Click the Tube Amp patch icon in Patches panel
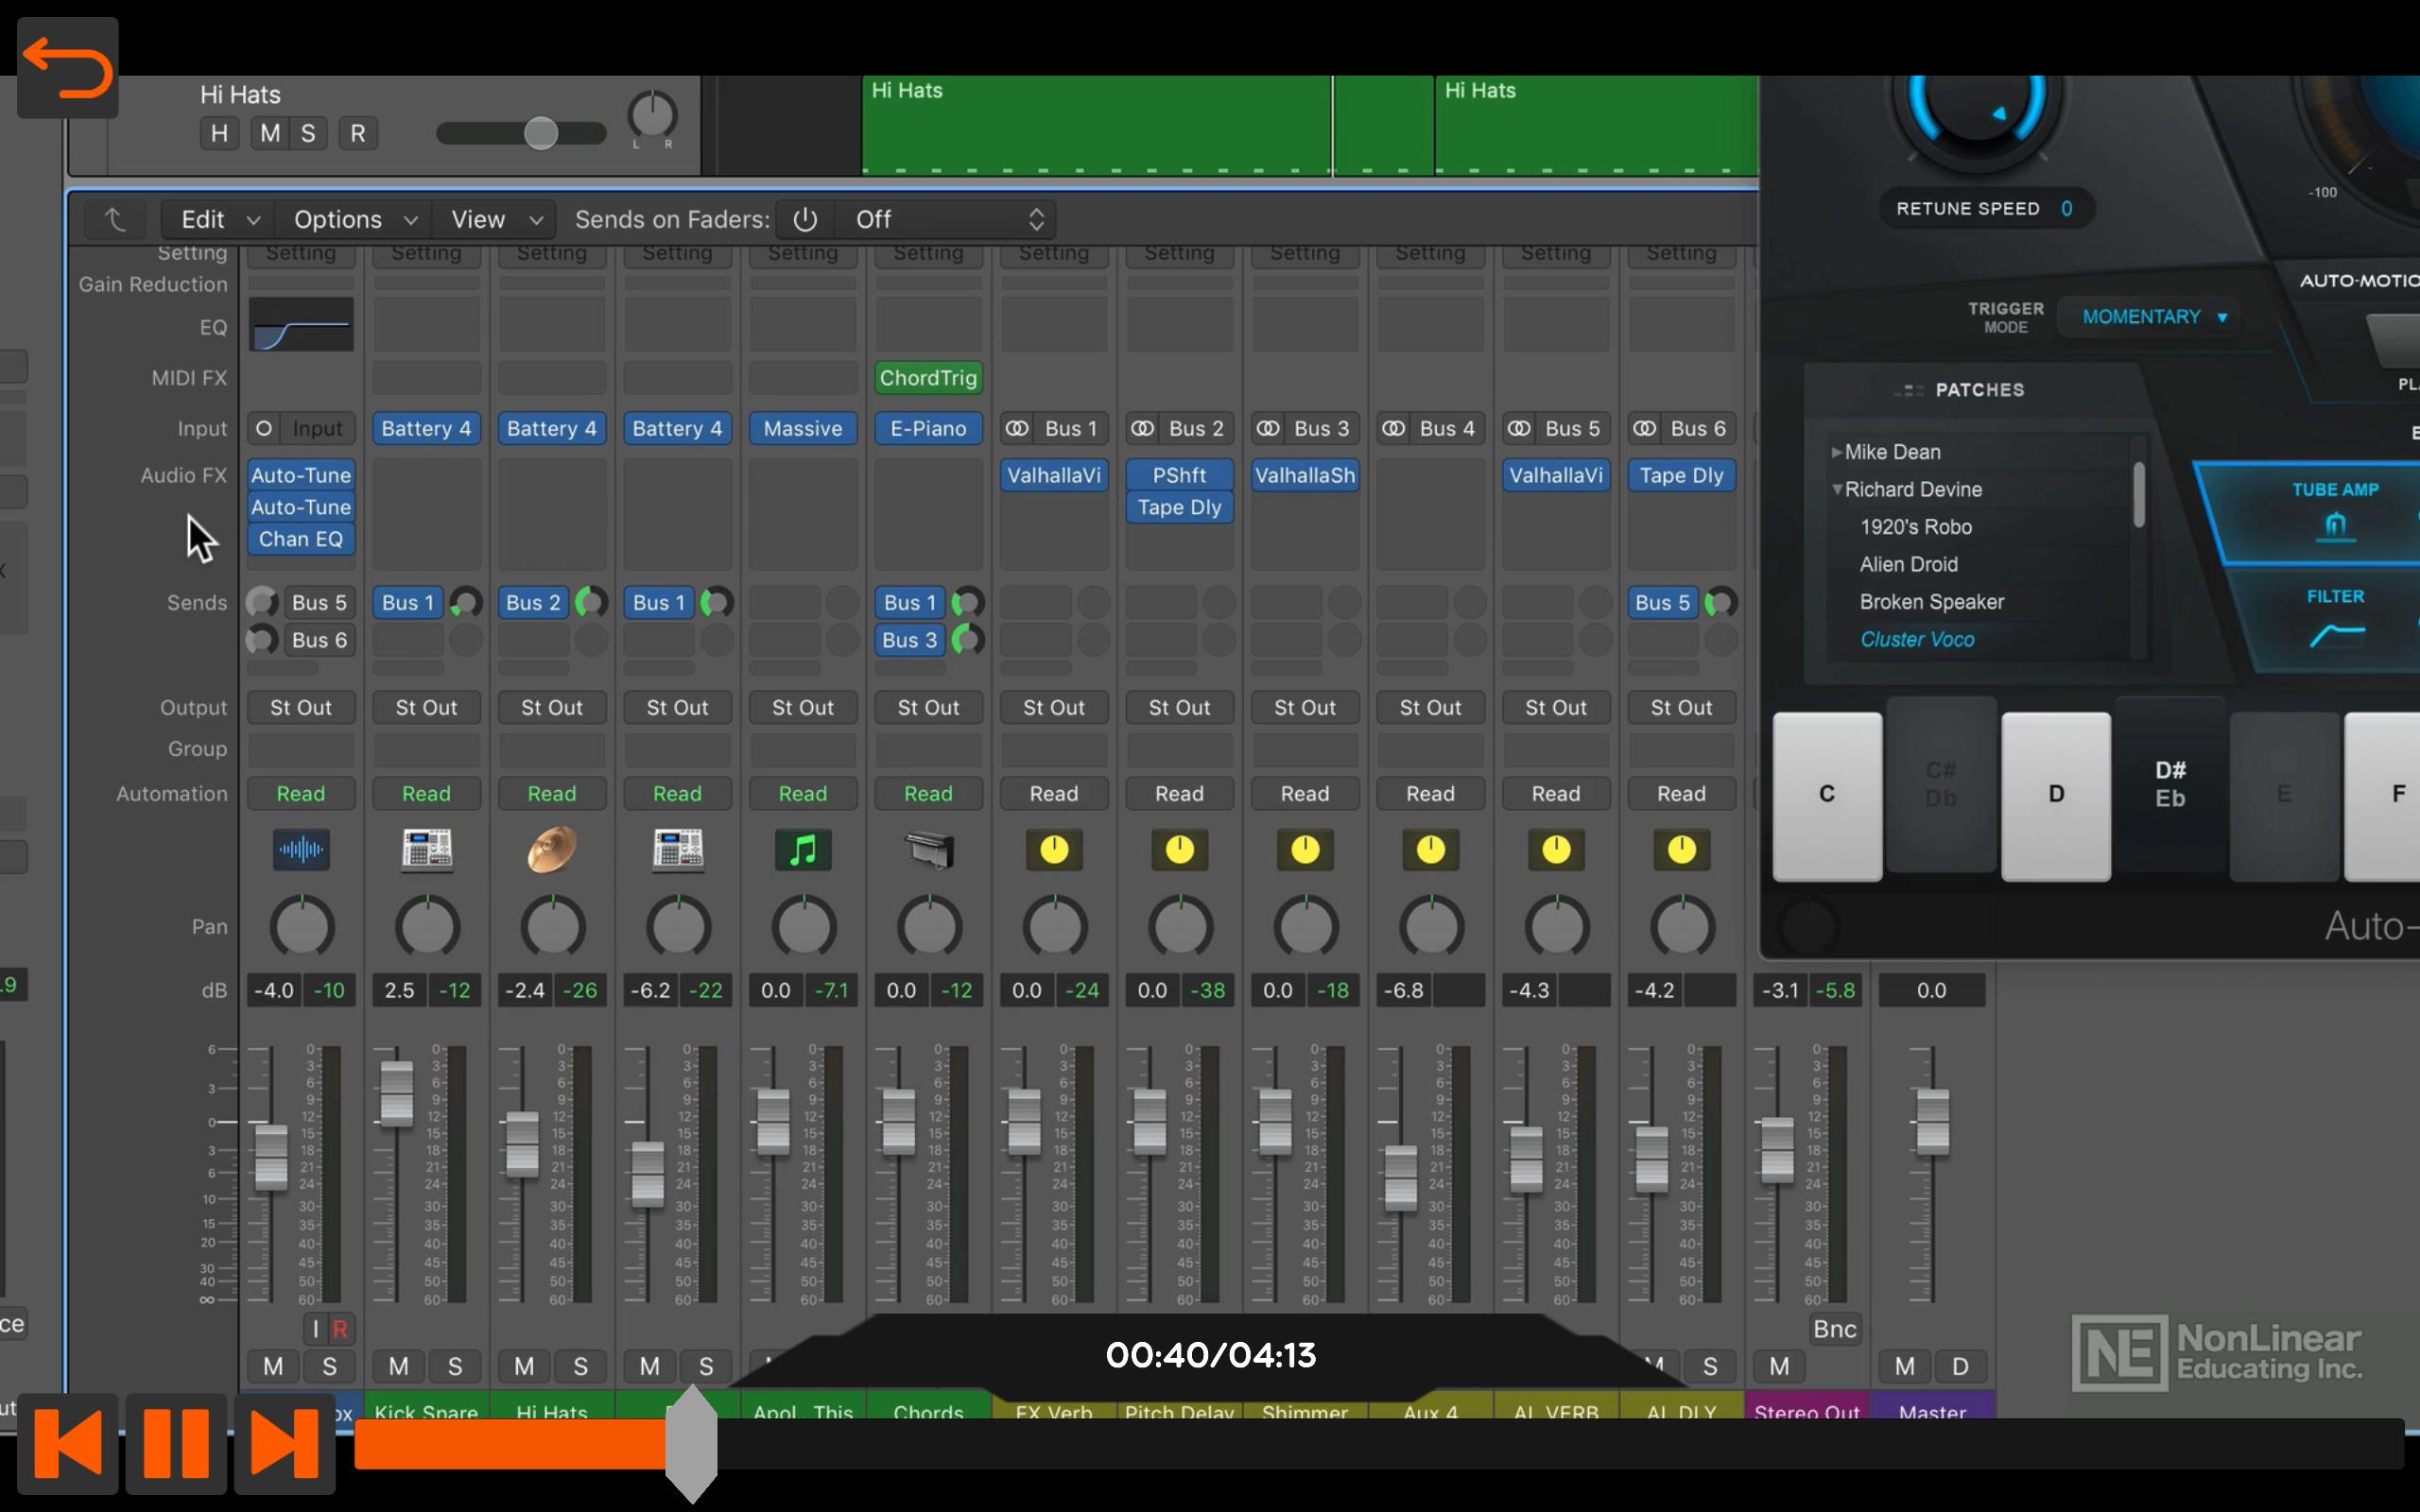The height and width of the screenshot is (1512, 2420). click(x=2335, y=528)
